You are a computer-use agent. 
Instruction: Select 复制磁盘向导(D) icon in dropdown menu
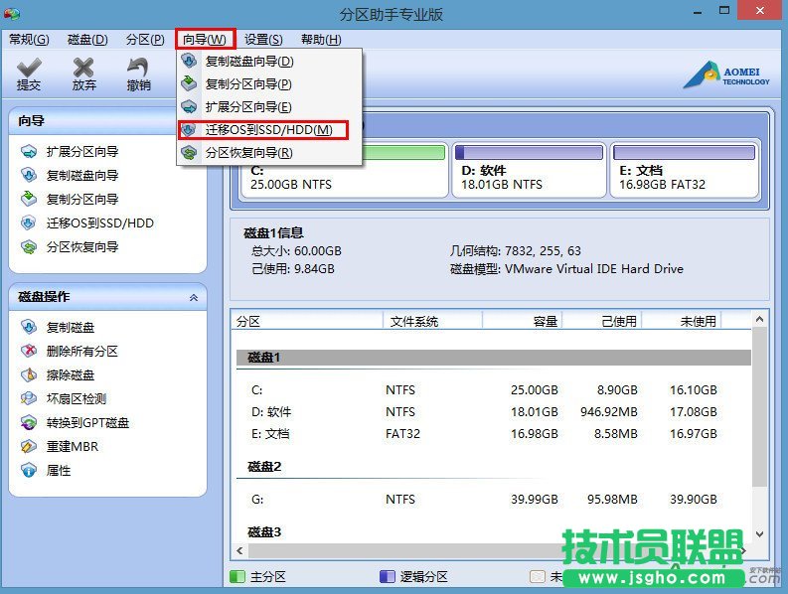(189, 61)
